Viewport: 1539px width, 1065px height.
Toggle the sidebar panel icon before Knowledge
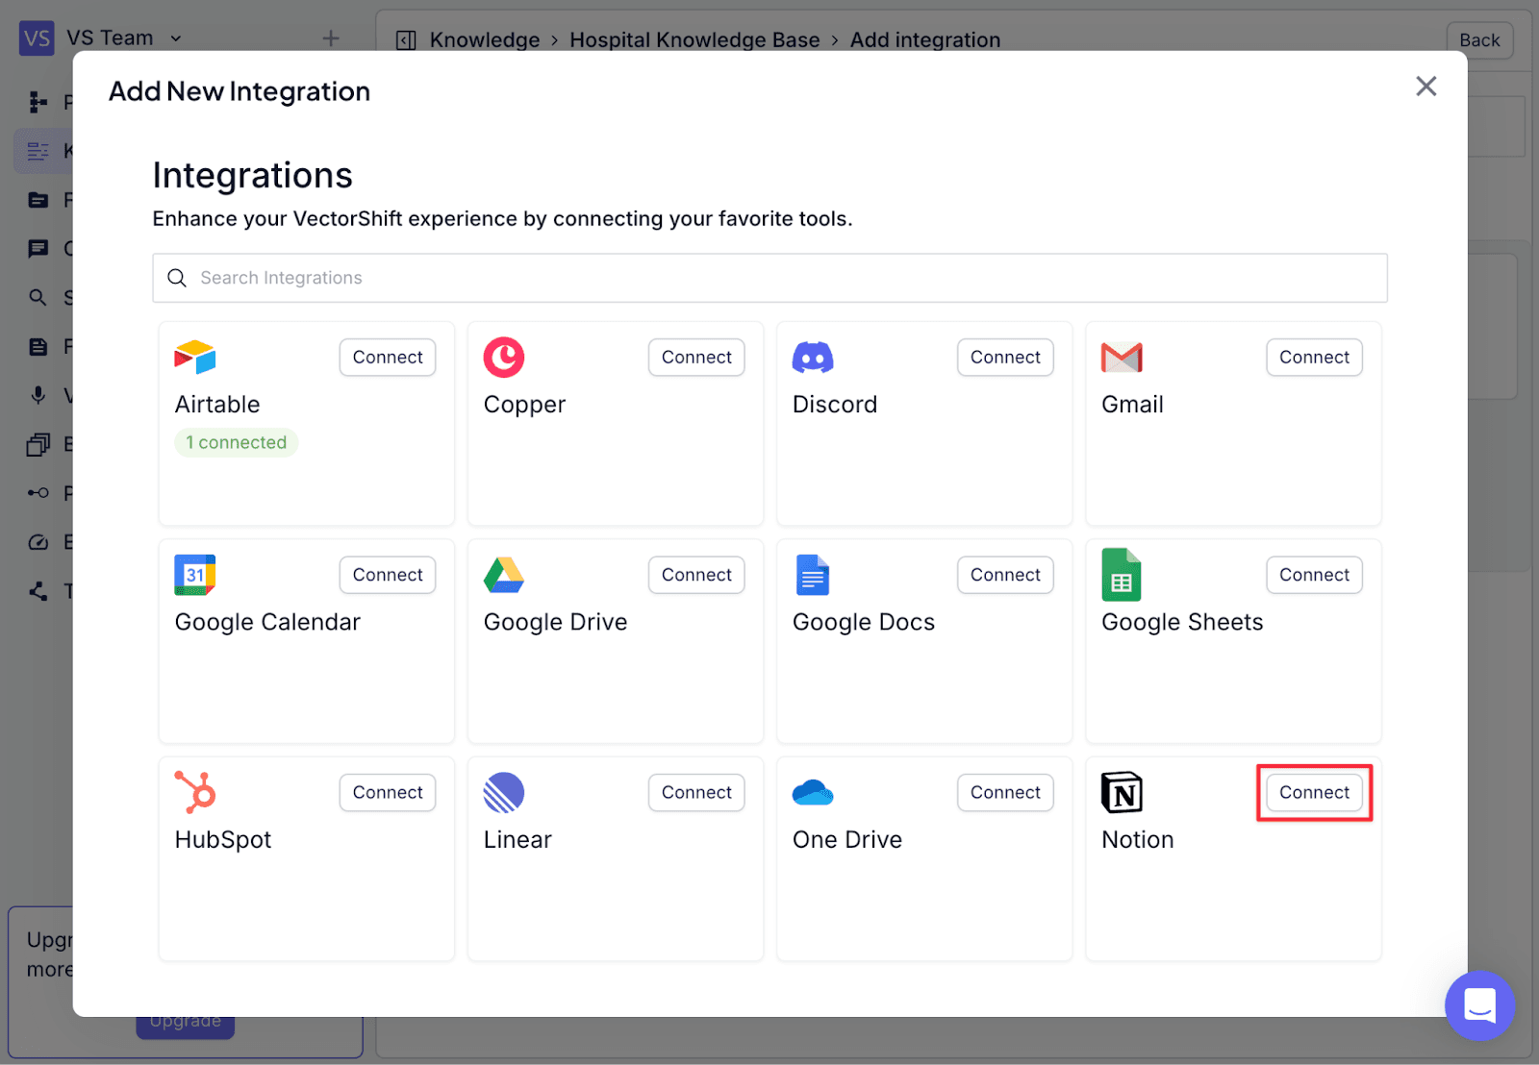click(406, 40)
